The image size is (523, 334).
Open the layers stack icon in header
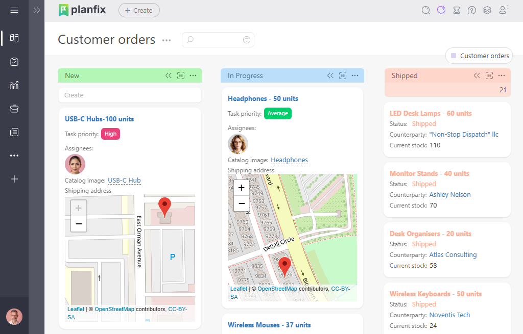[487, 10]
